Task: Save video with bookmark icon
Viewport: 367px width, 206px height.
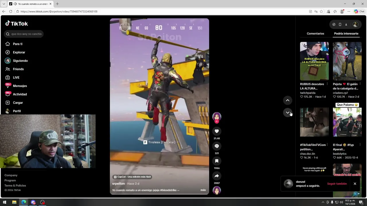Action: 217,161
